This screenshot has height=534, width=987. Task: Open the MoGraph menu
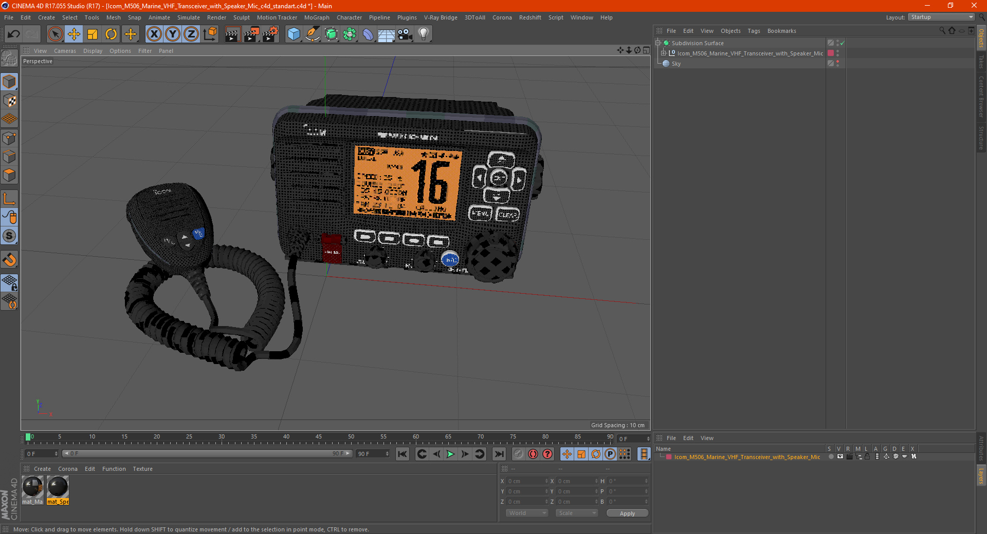pos(317,17)
